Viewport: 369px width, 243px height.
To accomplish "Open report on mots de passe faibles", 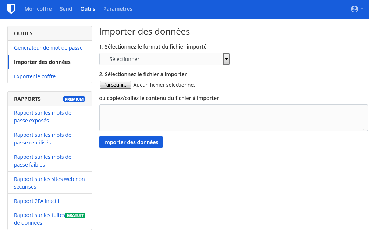I will click(x=43, y=161).
